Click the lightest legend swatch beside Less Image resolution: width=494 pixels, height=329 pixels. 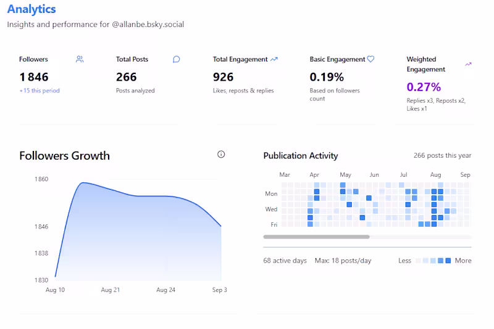(418, 261)
